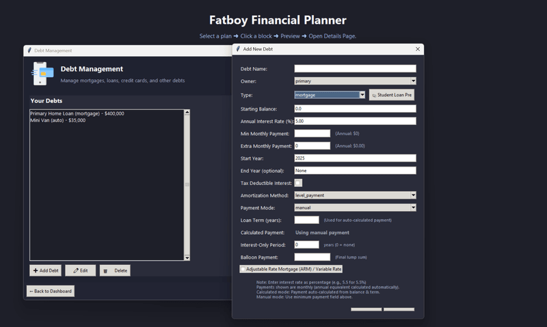Click the Annual Interest Rate field

click(355, 122)
